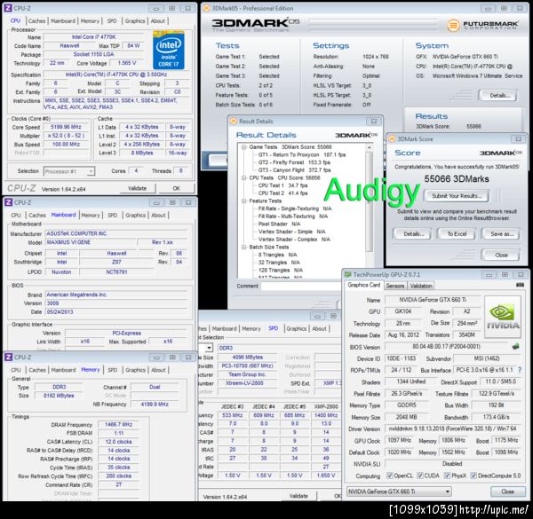Toggle the DirectCompute 5.0 checkbox in GPU-Z

(473, 476)
